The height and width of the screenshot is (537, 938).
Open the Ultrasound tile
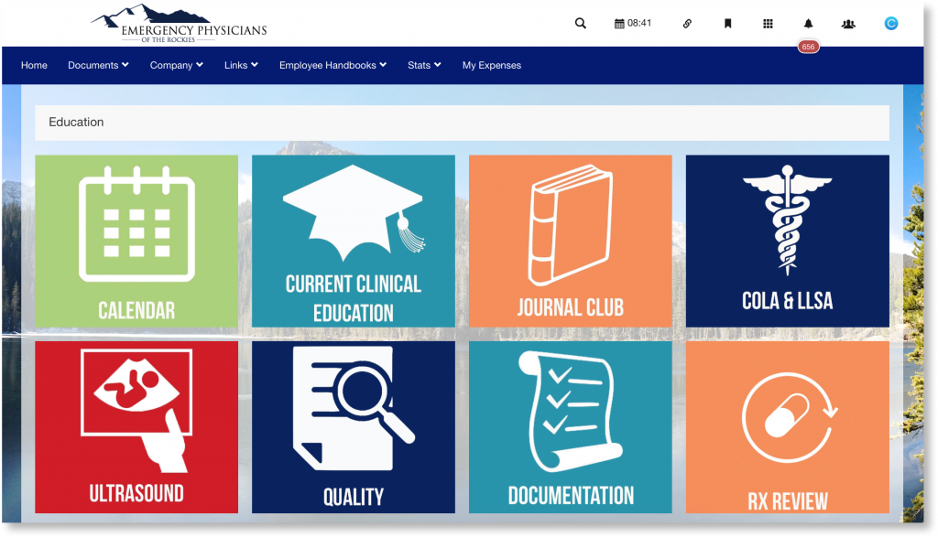click(x=136, y=427)
